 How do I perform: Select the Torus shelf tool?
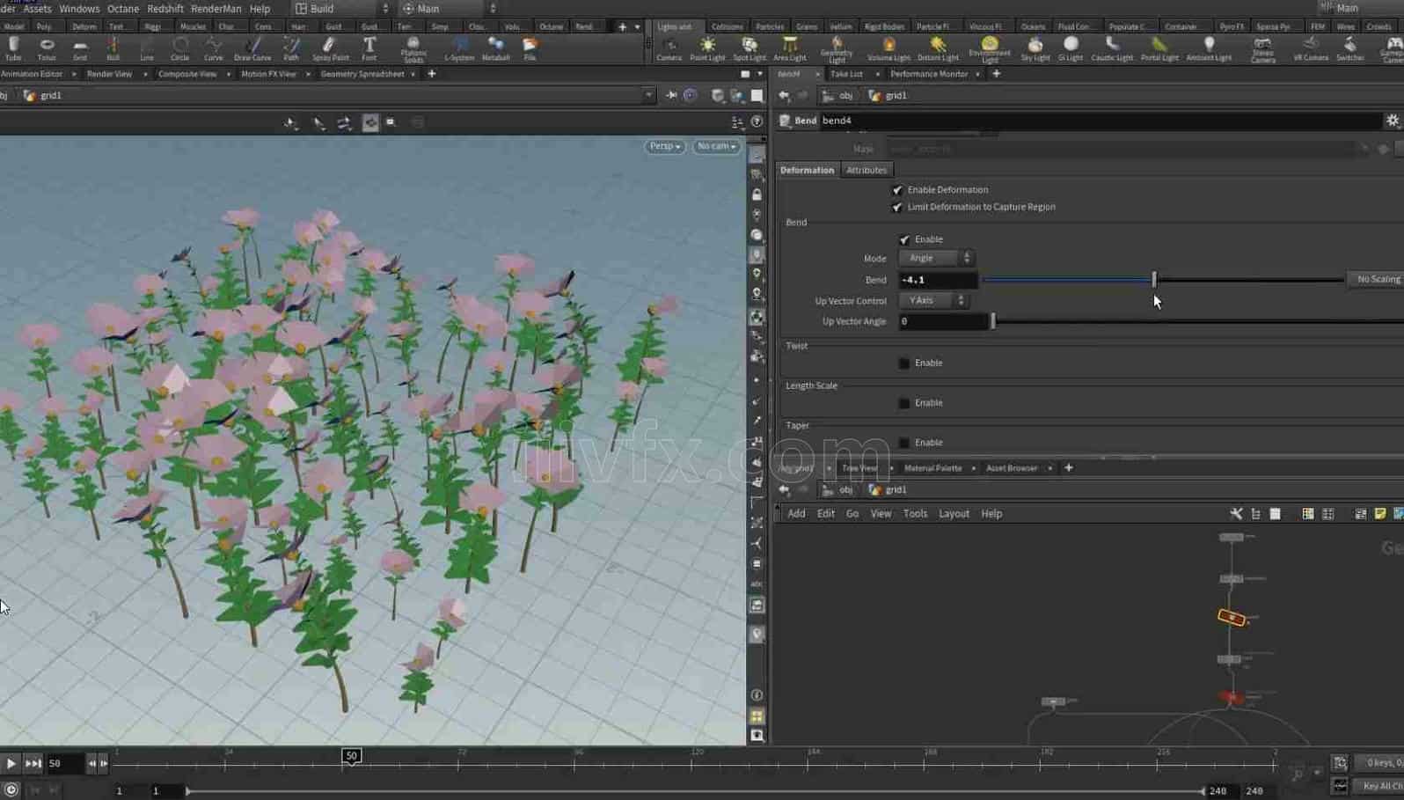[47, 48]
